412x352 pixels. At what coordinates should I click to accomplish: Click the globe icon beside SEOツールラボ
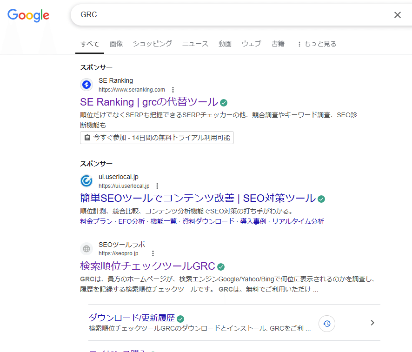[x=86, y=249]
